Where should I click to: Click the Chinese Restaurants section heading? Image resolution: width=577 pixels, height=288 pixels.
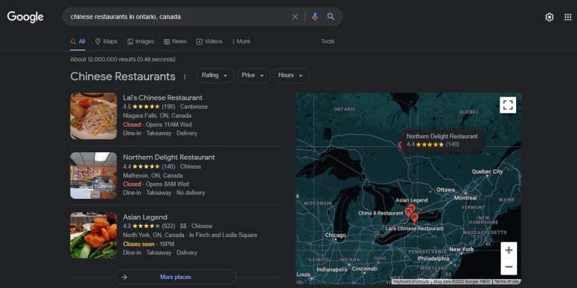123,76
